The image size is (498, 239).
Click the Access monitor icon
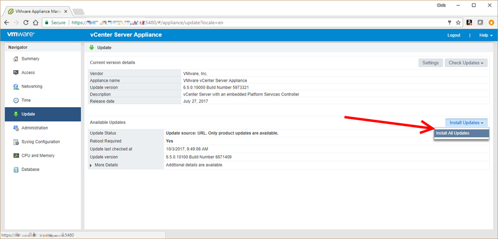[x=16, y=73]
